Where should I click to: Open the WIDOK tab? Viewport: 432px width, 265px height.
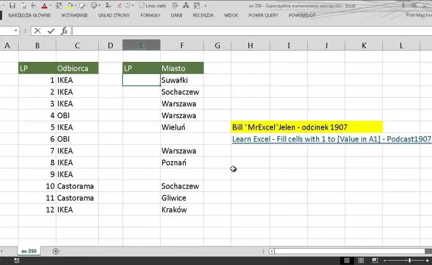pyautogui.click(x=231, y=15)
